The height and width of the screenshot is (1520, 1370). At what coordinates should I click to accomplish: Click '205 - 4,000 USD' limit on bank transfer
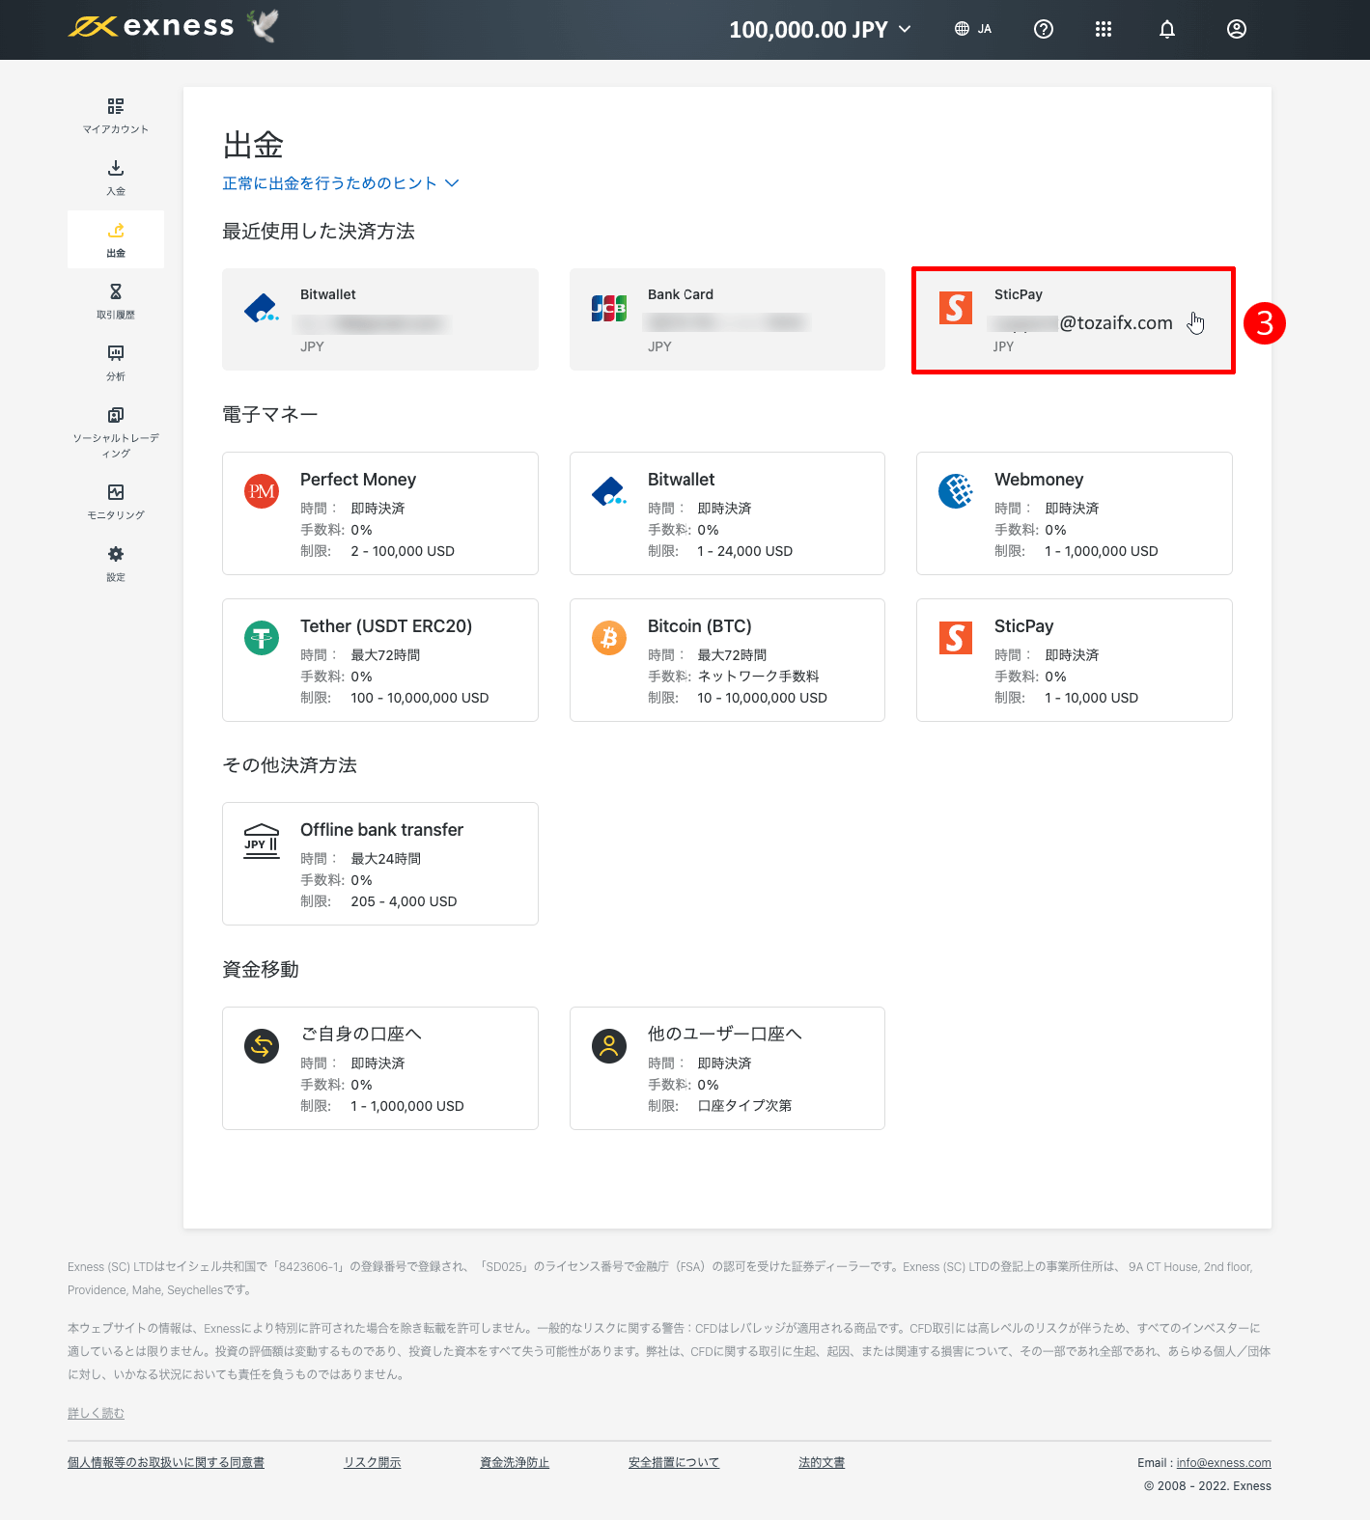(404, 901)
